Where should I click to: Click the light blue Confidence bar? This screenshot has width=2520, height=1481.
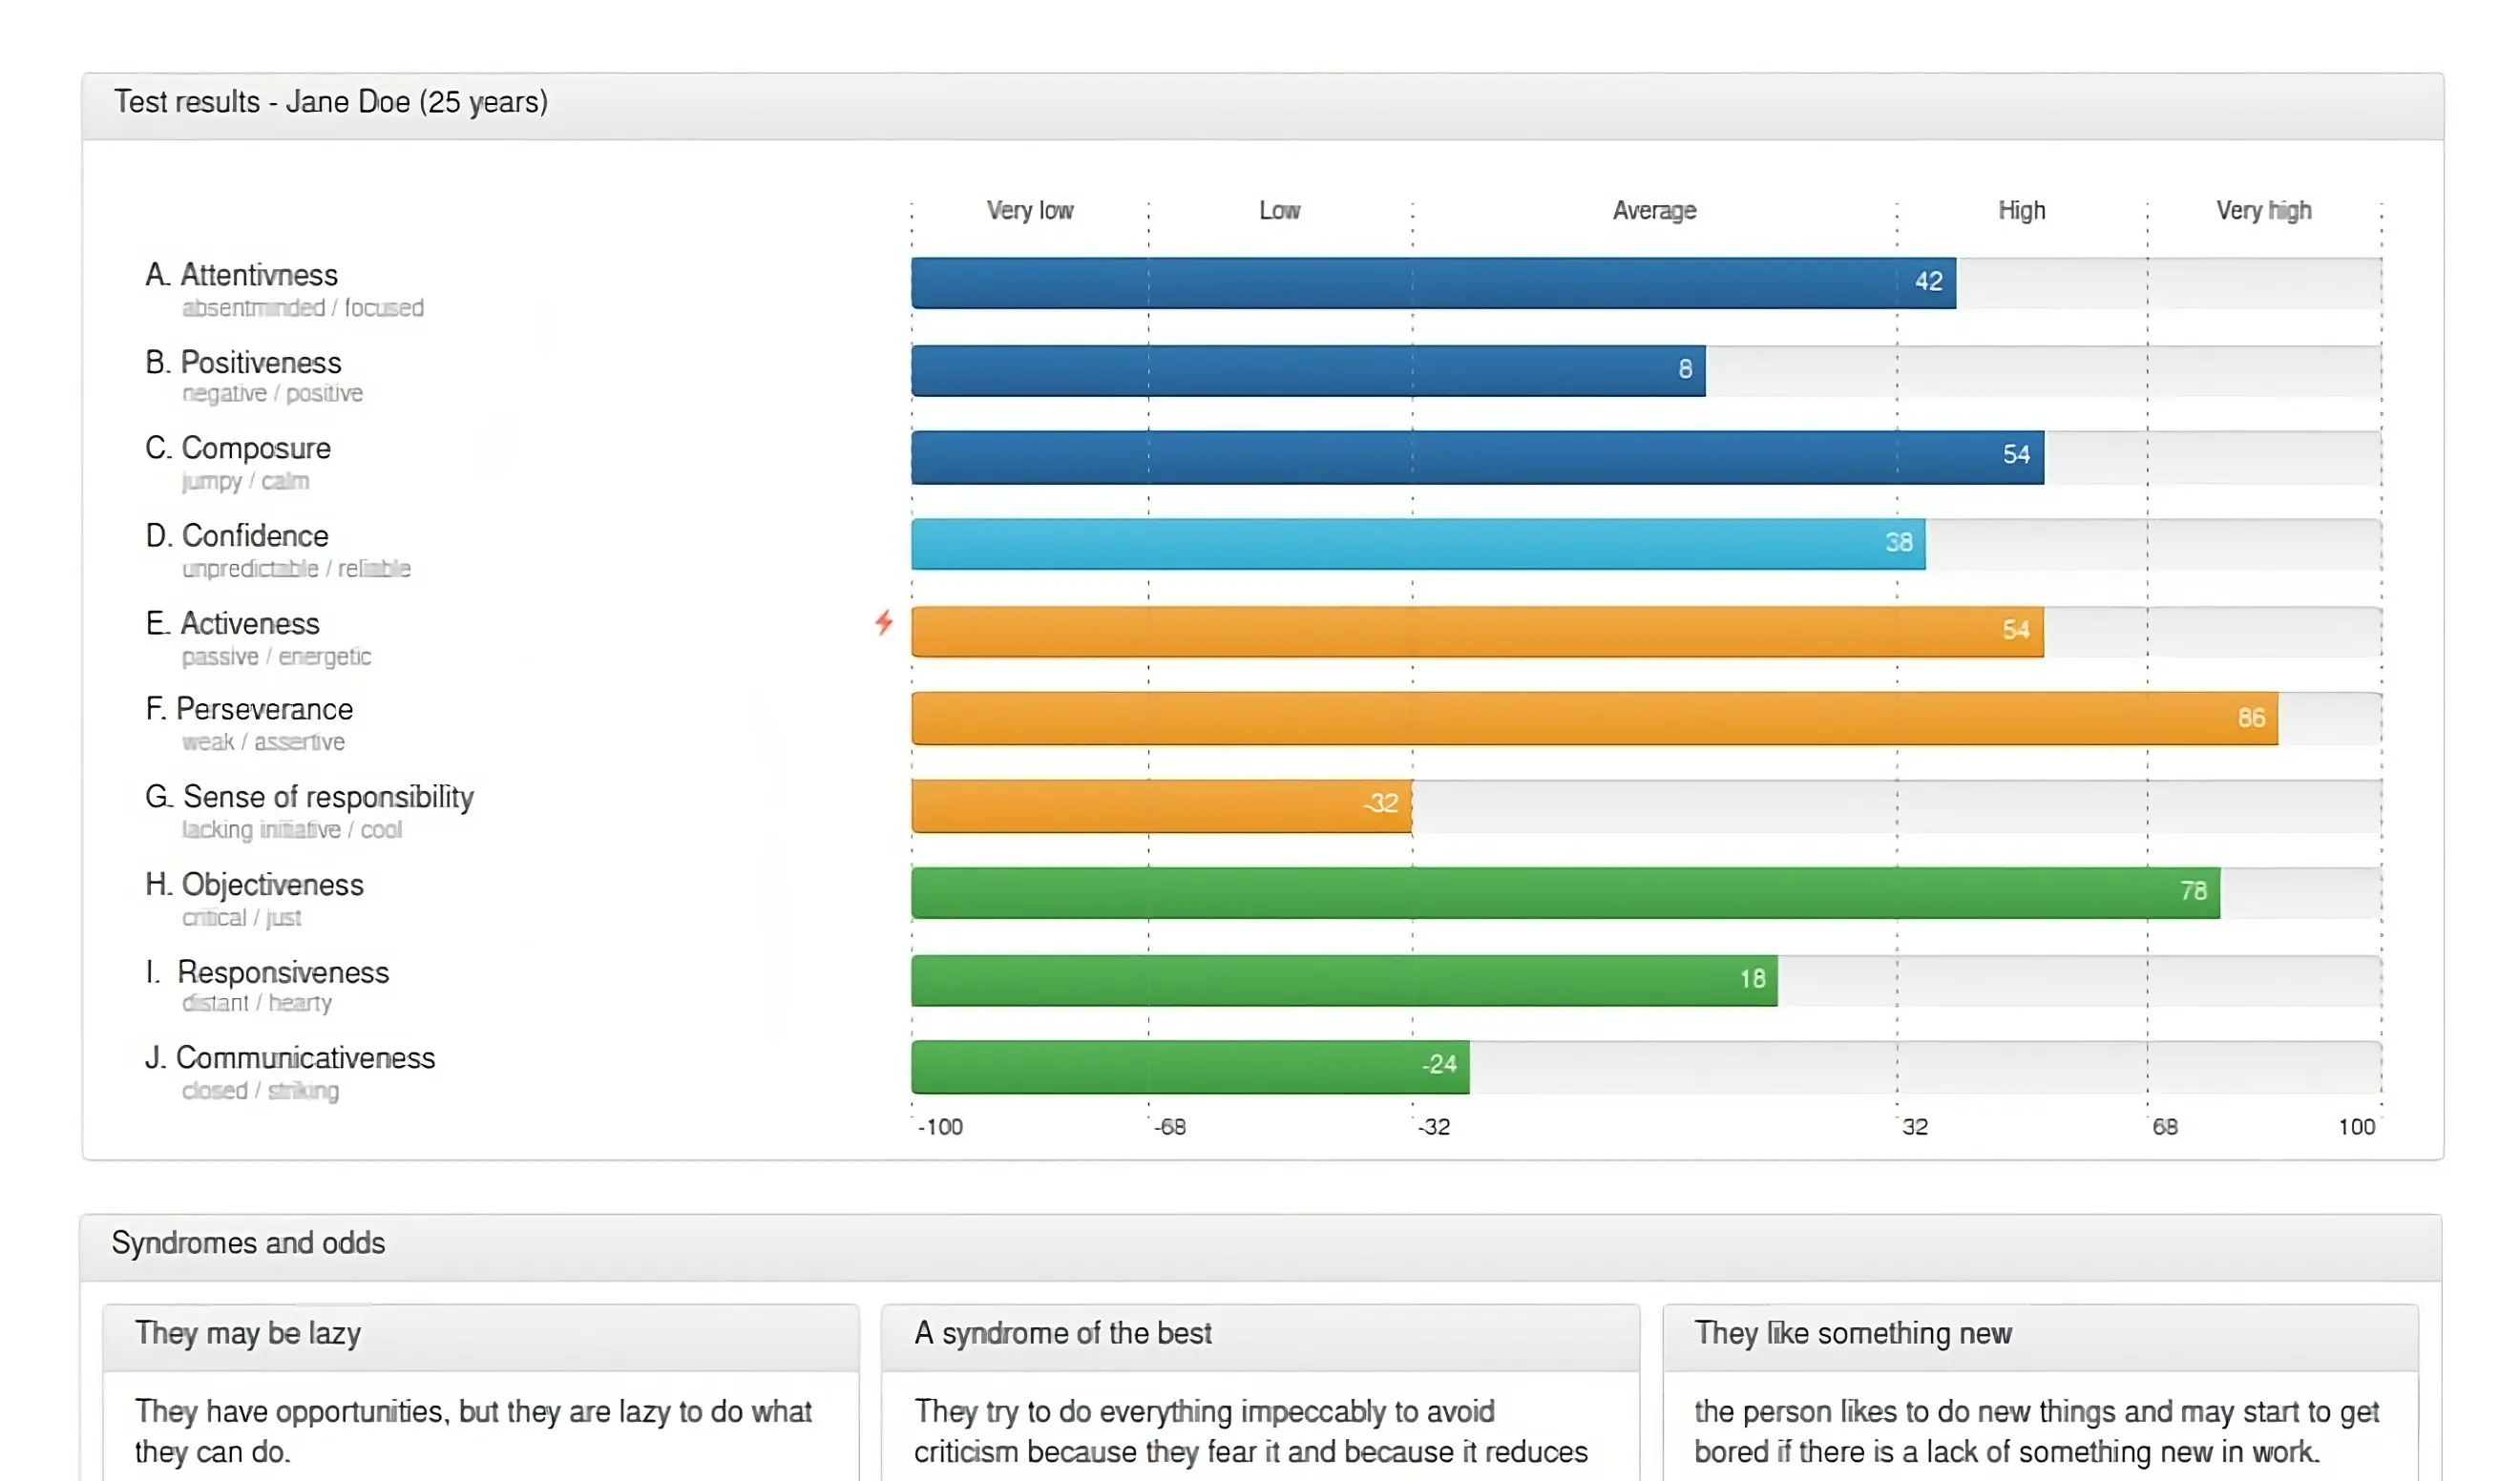(1417, 544)
